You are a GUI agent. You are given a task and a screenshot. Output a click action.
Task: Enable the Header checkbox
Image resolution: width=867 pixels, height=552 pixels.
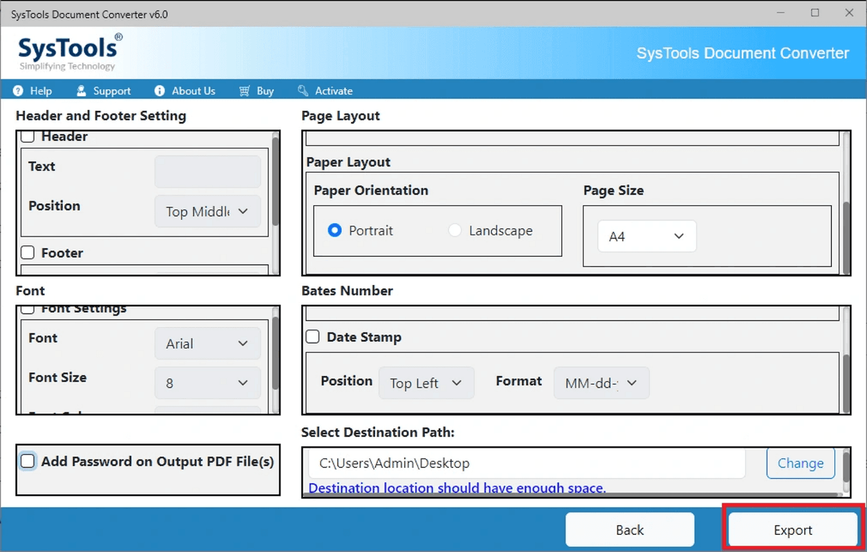click(28, 135)
